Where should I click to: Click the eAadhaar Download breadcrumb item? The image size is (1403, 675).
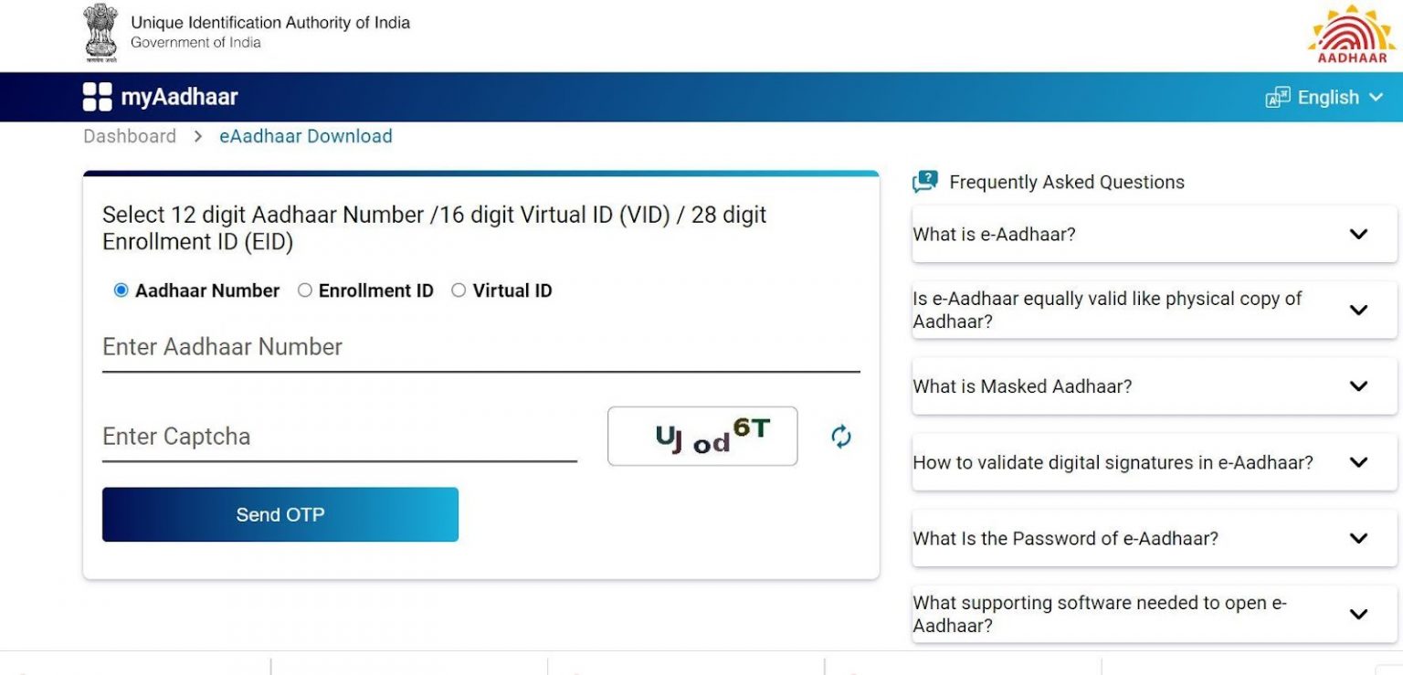click(x=305, y=135)
